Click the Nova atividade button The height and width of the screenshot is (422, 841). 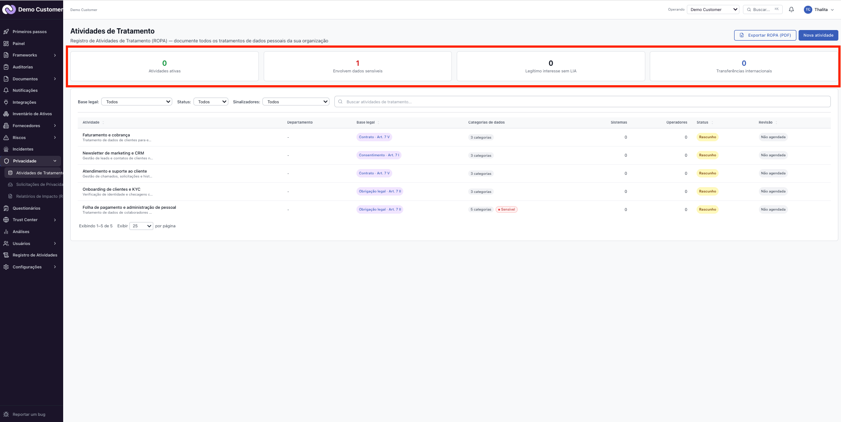pos(818,35)
